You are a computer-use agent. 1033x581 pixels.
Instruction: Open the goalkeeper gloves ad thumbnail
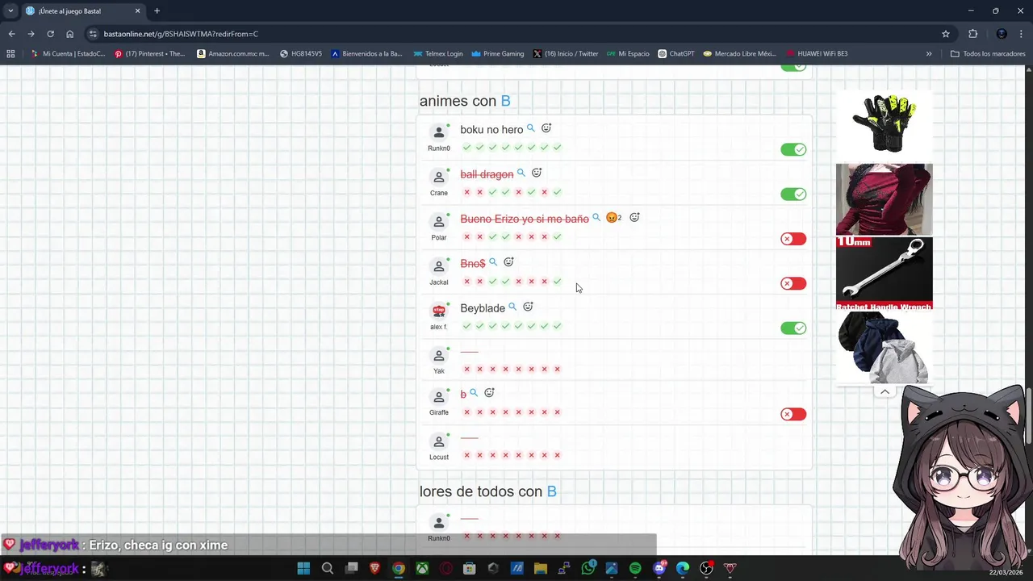point(885,123)
